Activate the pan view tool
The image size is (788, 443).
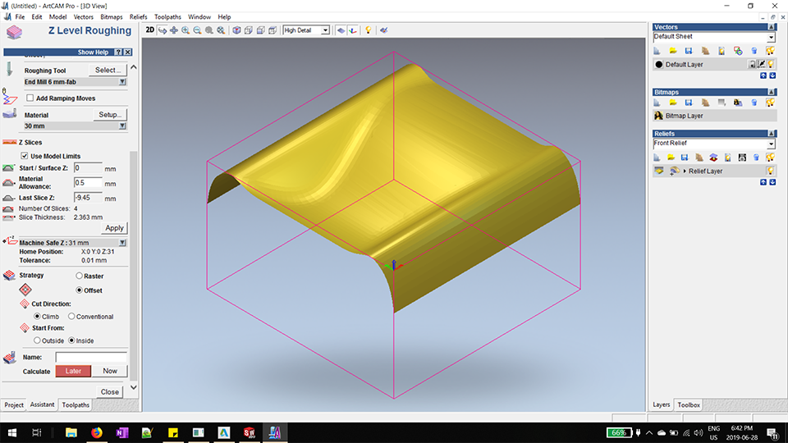tap(174, 30)
